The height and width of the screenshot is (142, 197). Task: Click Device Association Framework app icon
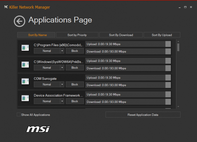pyautogui.click(x=25, y=98)
